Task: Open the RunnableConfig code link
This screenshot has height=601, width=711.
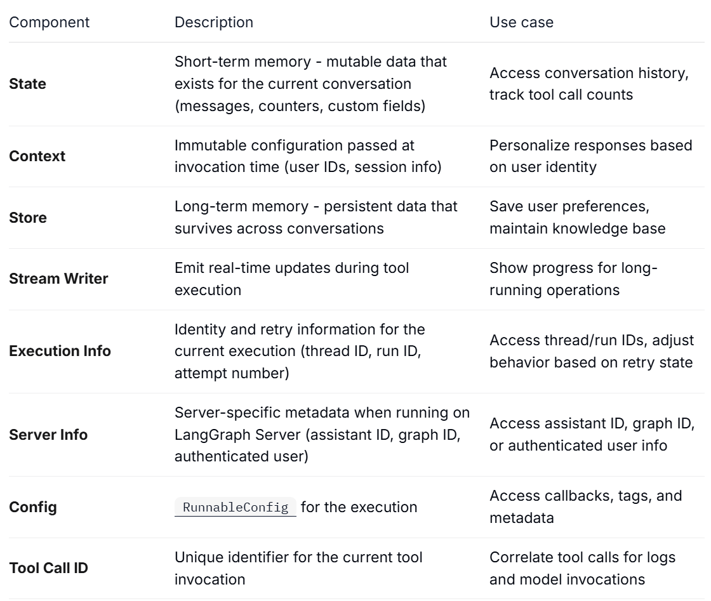Action: (x=236, y=506)
